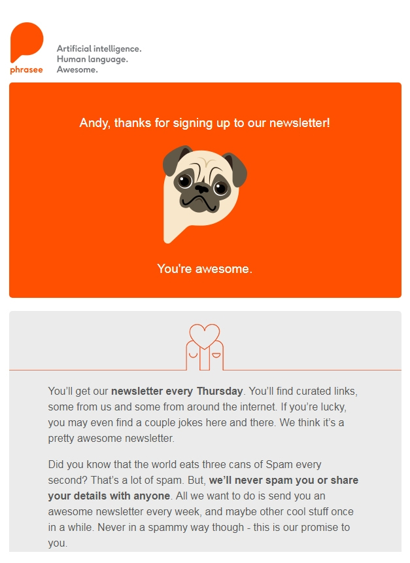Click the "three cans of Spam" sentence
Image resolution: width=410 pixels, height=563 pixels.
click(185, 464)
